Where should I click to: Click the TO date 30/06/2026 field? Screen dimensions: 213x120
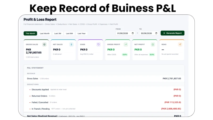tap(149, 33)
